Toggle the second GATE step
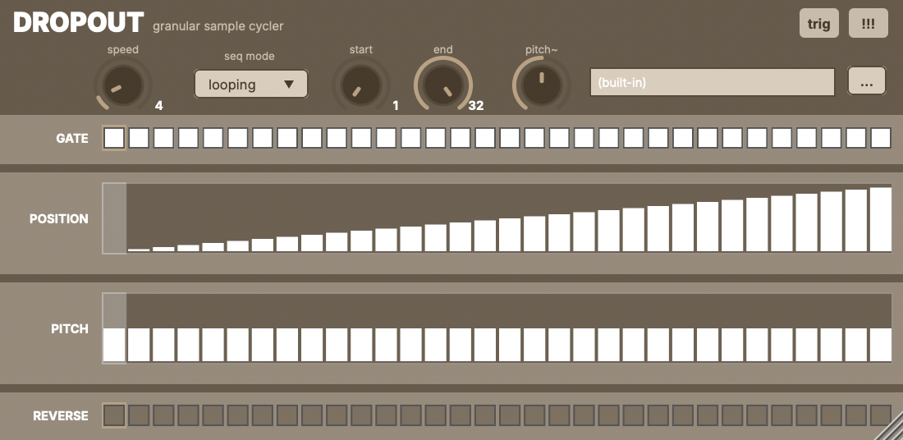 tap(140, 138)
